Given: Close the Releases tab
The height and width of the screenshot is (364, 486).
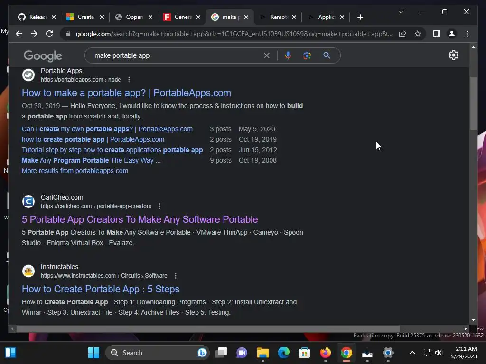Looking at the screenshot, I should pos(54,17).
